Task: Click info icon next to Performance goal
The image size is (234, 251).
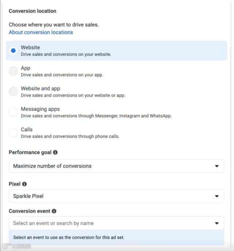Action: [x=55, y=152]
